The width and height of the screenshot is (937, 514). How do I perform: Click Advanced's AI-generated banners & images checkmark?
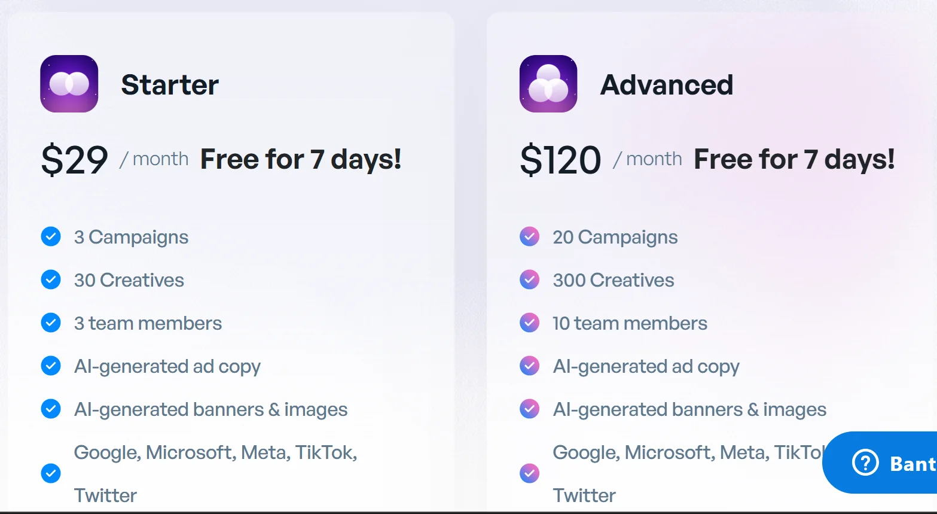point(529,409)
